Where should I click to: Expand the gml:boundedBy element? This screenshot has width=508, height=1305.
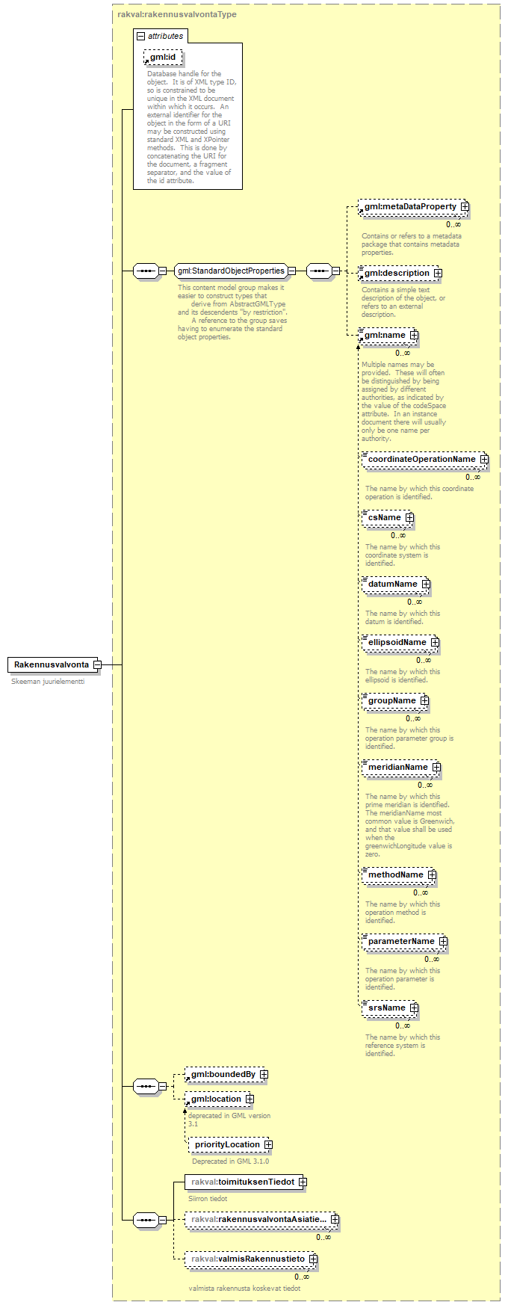tap(264, 1074)
